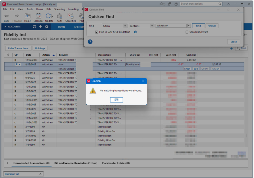Run Update via the toolbar icon
Viewport: 254px width, 178px height.
(x=48, y=16)
